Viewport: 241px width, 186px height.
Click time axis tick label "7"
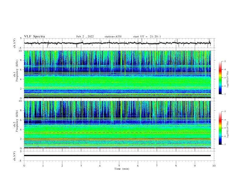coord(157,166)
